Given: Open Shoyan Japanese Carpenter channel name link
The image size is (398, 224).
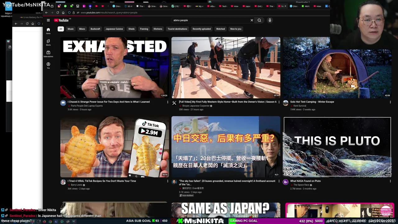Looking at the screenshot, I should tap(196, 106).
